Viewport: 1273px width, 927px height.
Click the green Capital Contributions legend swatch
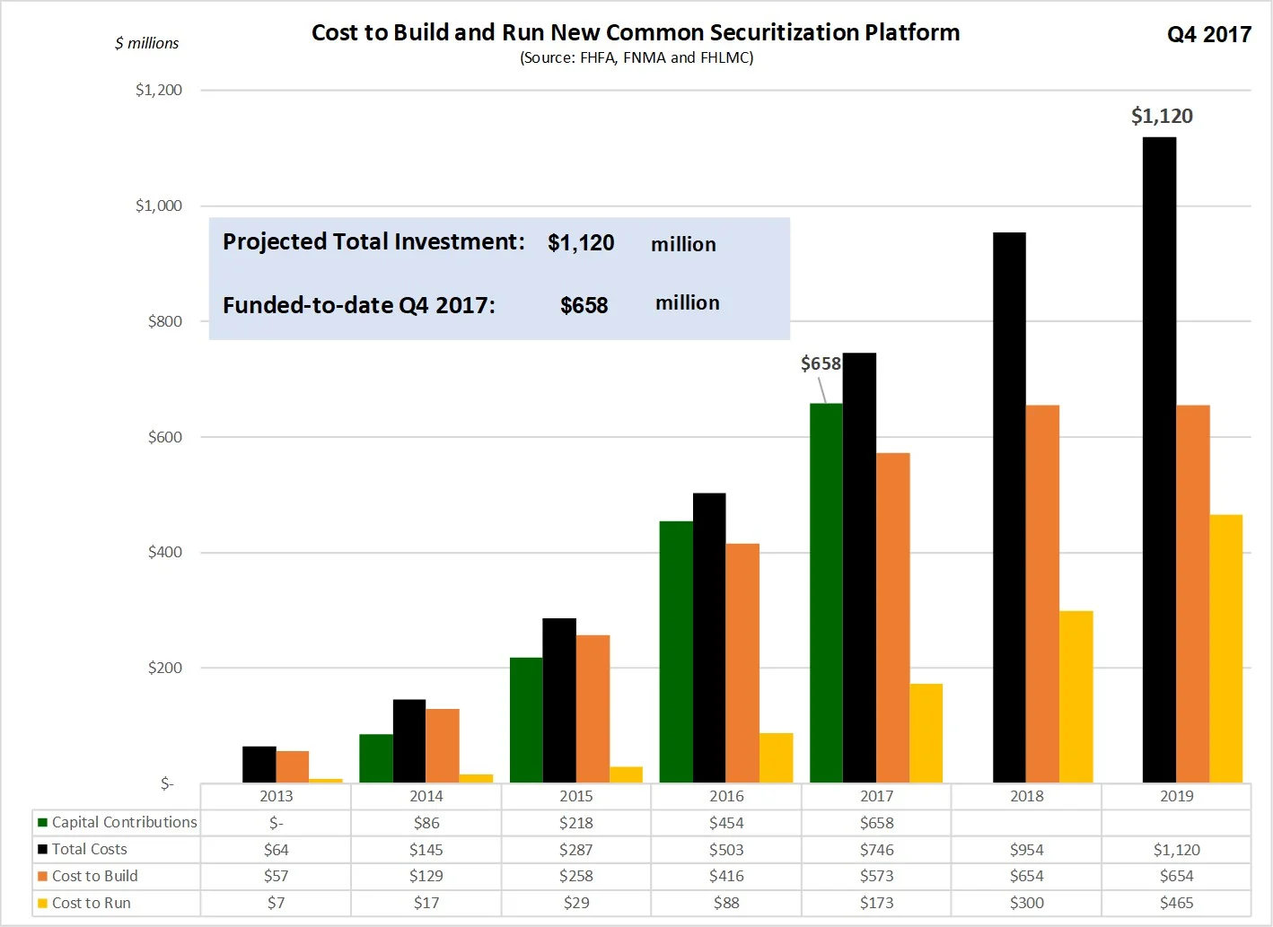coord(42,822)
